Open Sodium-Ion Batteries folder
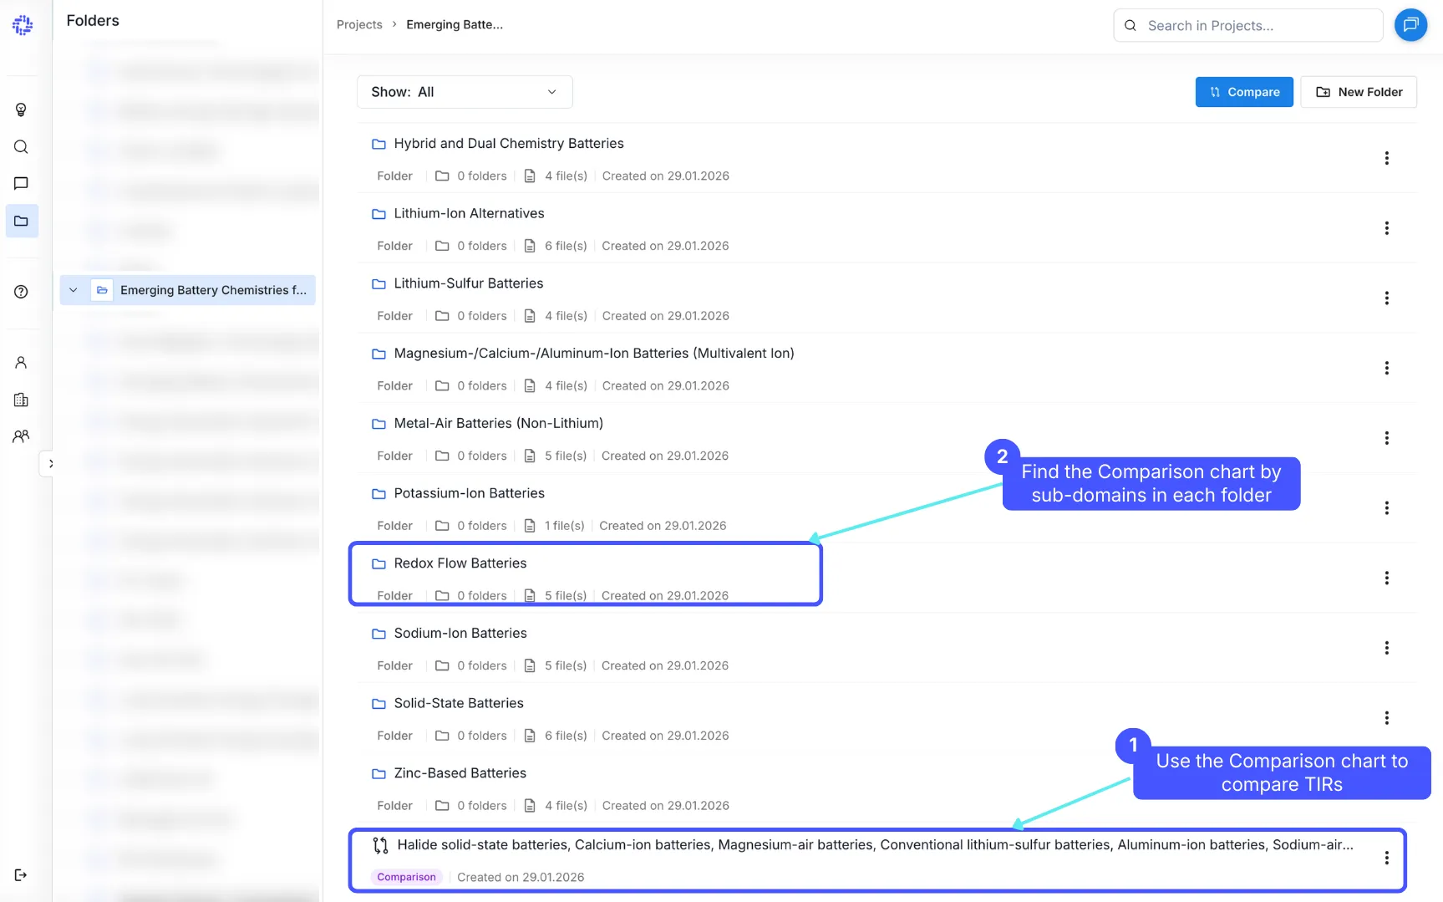The height and width of the screenshot is (902, 1443). (x=460, y=634)
